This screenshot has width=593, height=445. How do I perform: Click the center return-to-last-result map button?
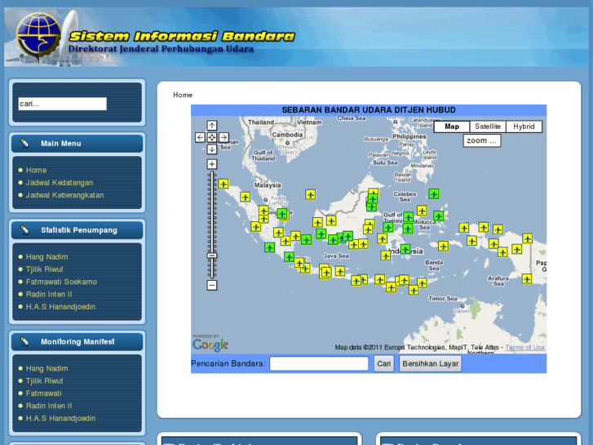tap(212, 137)
